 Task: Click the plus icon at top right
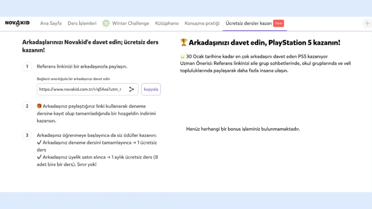click(x=367, y=23)
